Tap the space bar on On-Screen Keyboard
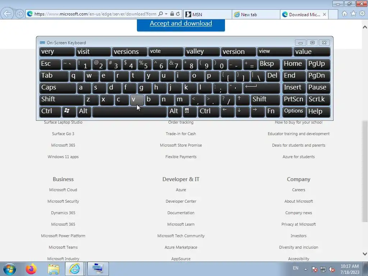The image size is (368, 276). [129, 111]
